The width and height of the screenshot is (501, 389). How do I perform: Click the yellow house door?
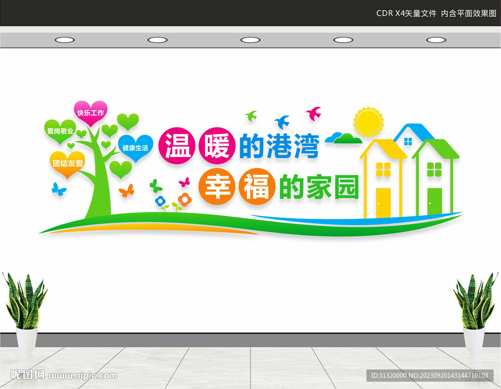click(383, 203)
